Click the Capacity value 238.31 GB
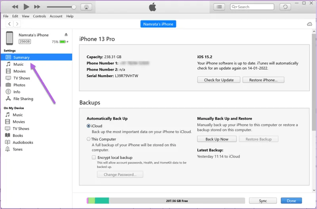This screenshot has height=209, width=317. click(113, 57)
